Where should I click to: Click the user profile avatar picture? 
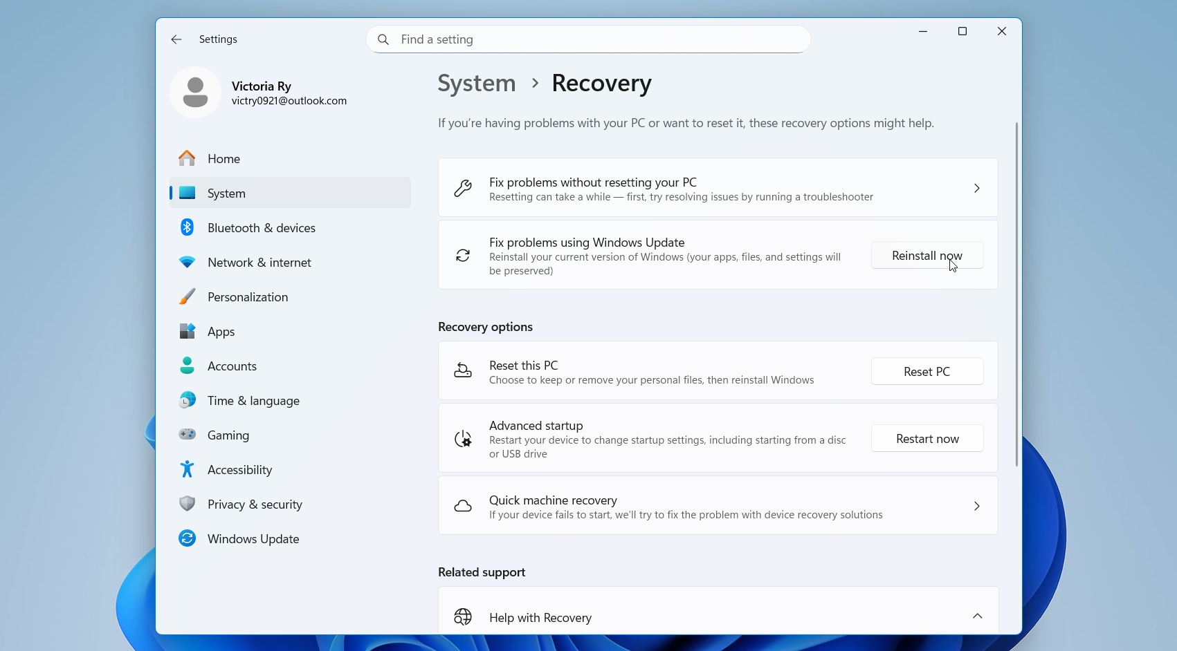pos(195,93)
